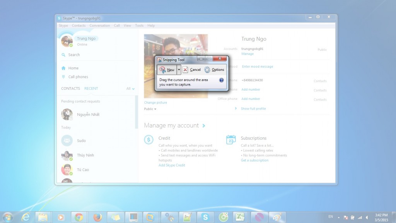Click the New snip scissors button

[167, 70]
